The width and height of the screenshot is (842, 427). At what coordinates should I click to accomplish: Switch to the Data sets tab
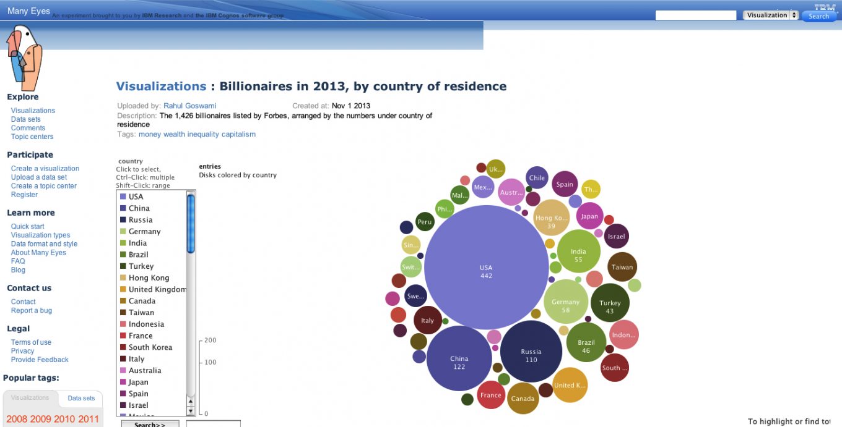[81, 399]
